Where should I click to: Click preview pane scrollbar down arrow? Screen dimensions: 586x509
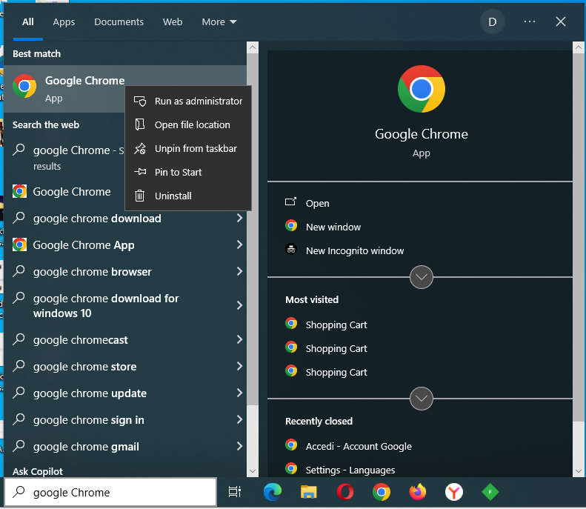578,471
